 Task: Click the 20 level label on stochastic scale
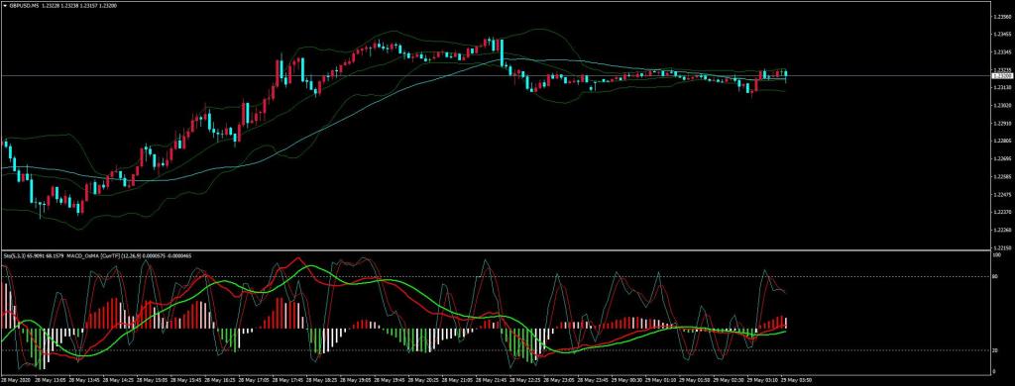995,349
